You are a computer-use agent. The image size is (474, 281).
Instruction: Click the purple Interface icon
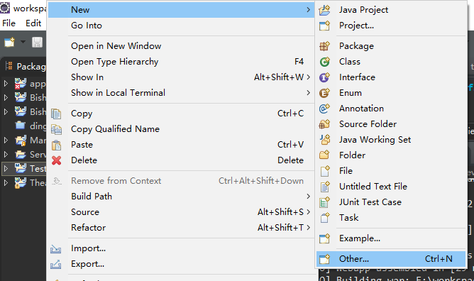(x=325, y=77)
